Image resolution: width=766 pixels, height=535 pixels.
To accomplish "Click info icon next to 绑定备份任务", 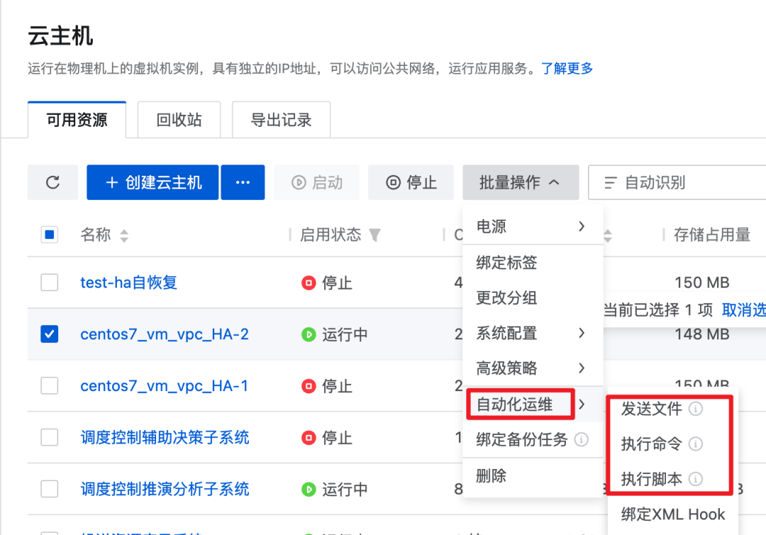I will [582, 439].
